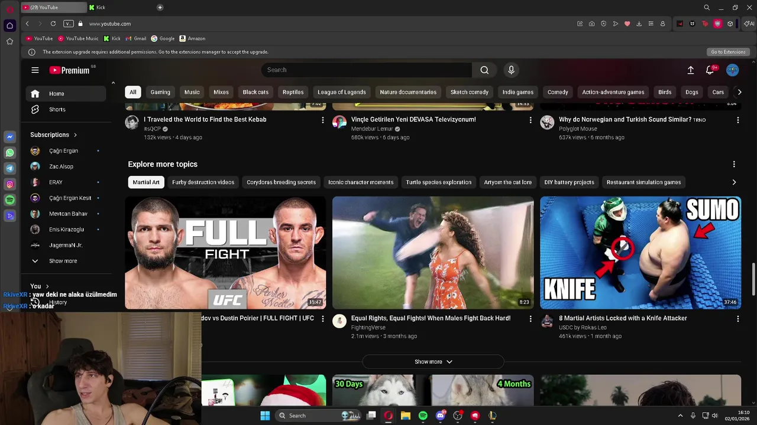Select the Gaming filter chip
The width and height of the screenshot is (757, 425).
tap(160, 92)
